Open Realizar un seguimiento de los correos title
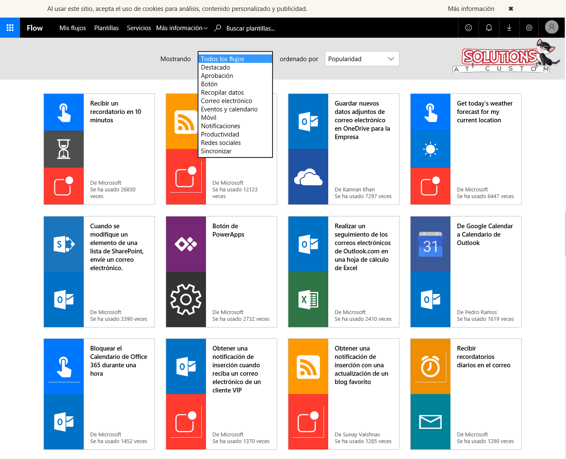 tap(363, 247)
